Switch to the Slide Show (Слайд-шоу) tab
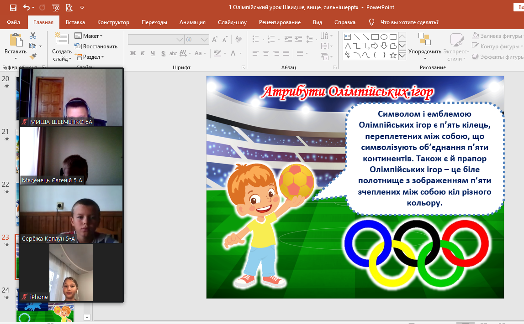Image resolution: width=524 pixels, height=324 pixels. [x=232, y=22]
